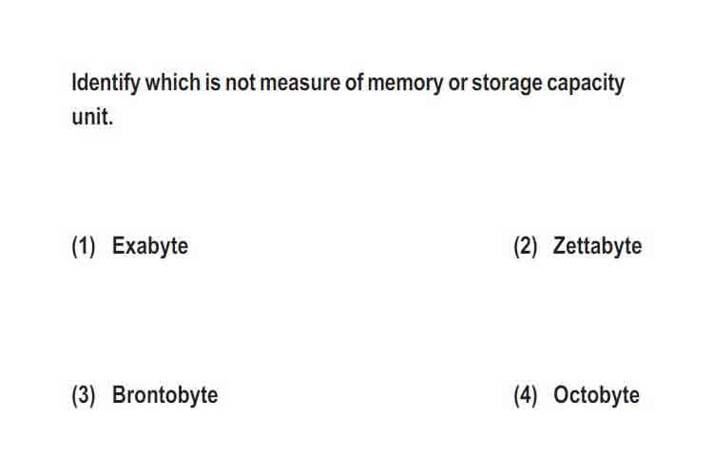Click the word 'or' in the question

pyautogui.click(x=457, y=85)
